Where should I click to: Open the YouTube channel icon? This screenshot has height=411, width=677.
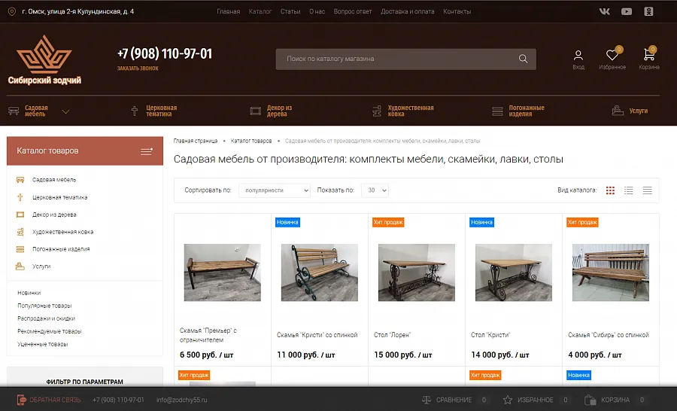(x=627, y=12)
